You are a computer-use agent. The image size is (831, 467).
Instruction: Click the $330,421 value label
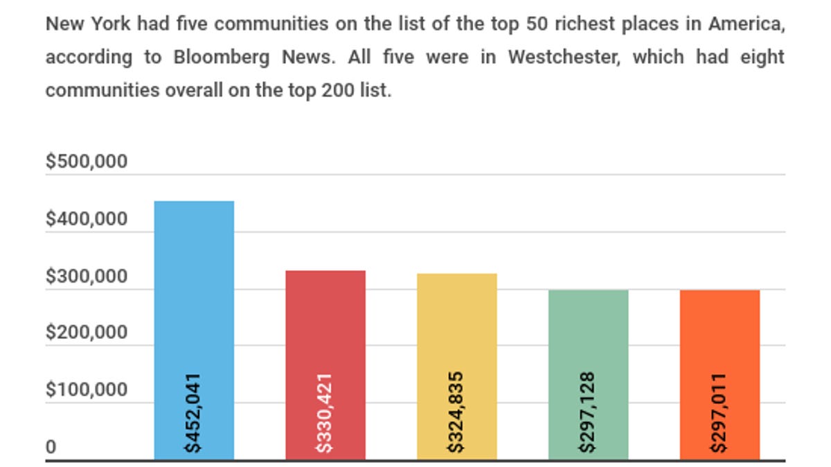[x=325, y=413]
